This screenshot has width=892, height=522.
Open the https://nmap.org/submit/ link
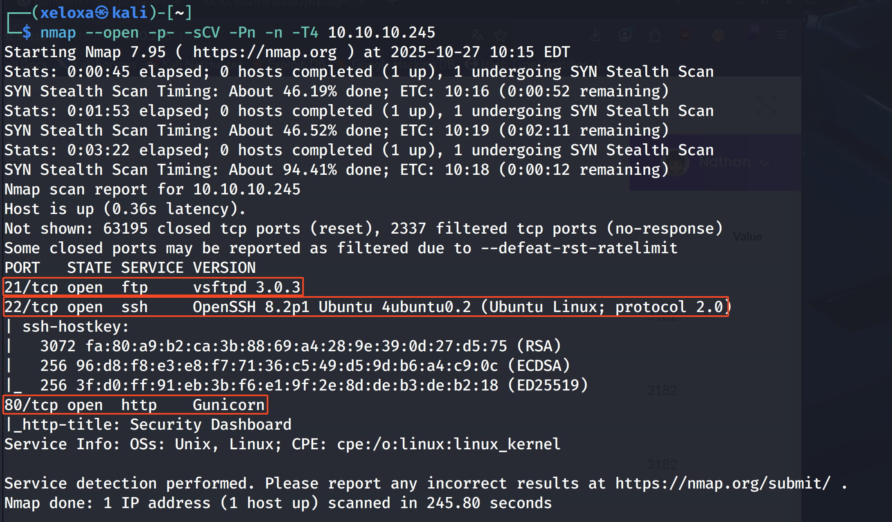723,484
